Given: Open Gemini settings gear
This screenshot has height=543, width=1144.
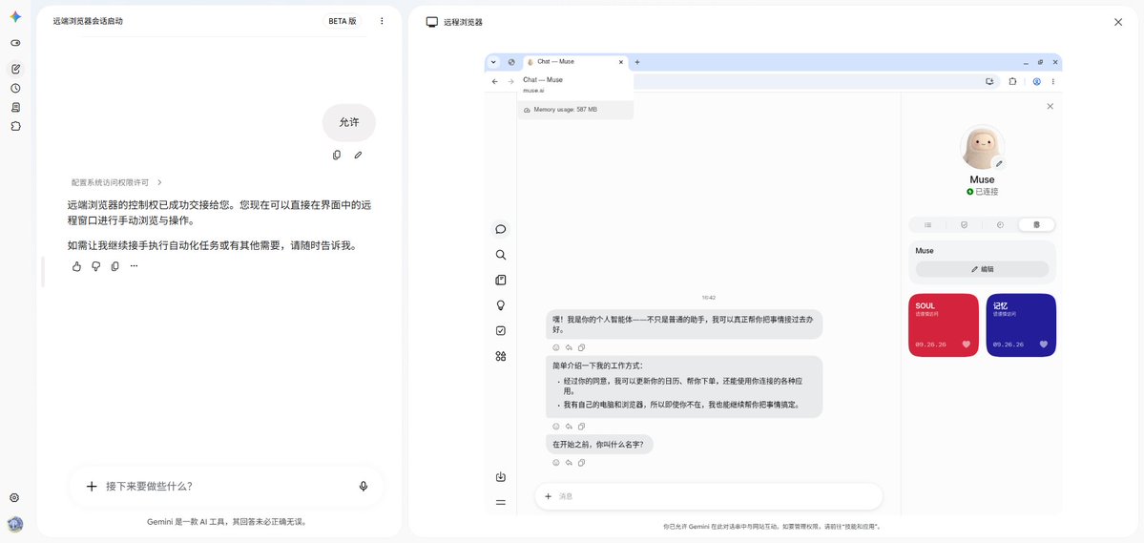Looking at the screenshot, I should click(14, 498).
